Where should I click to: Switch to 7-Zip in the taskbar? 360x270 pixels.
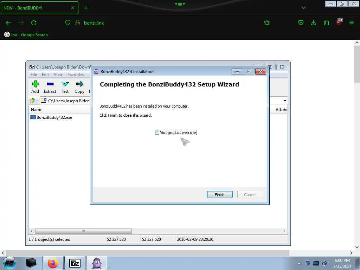coord(75,263)
